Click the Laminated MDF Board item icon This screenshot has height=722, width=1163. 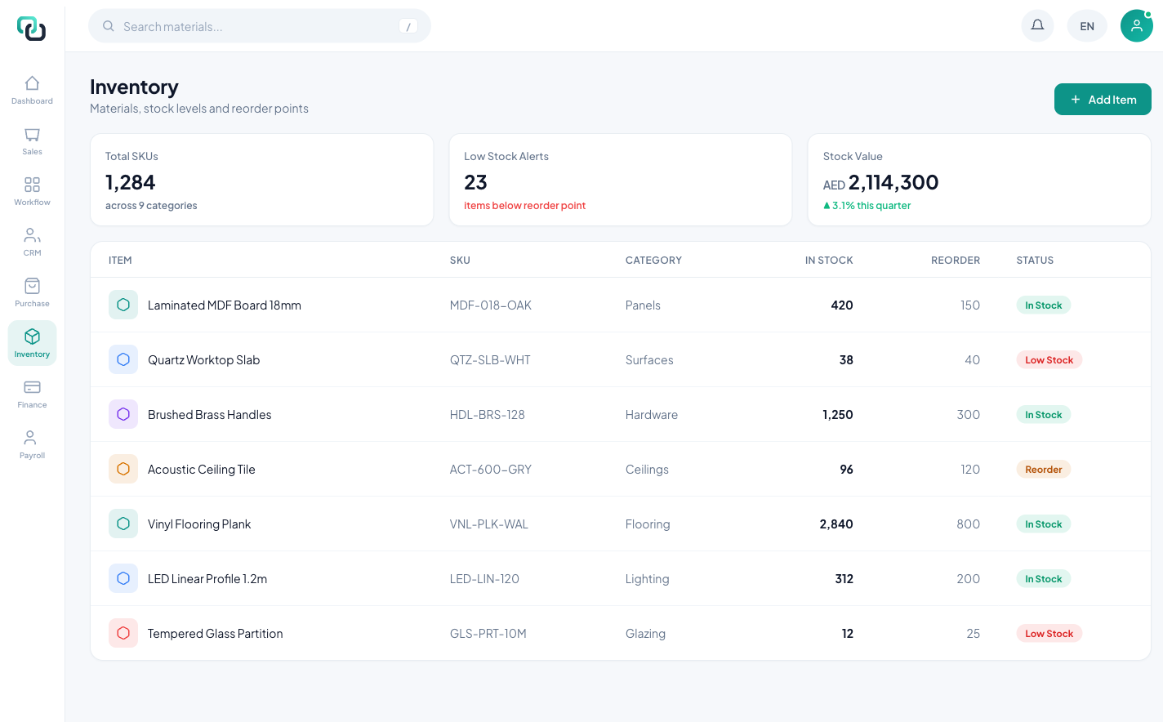(x=123, y=305)
